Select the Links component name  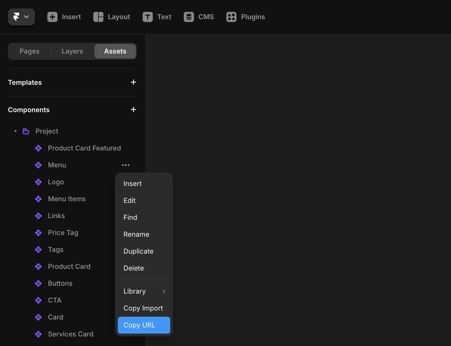[56, 216]
